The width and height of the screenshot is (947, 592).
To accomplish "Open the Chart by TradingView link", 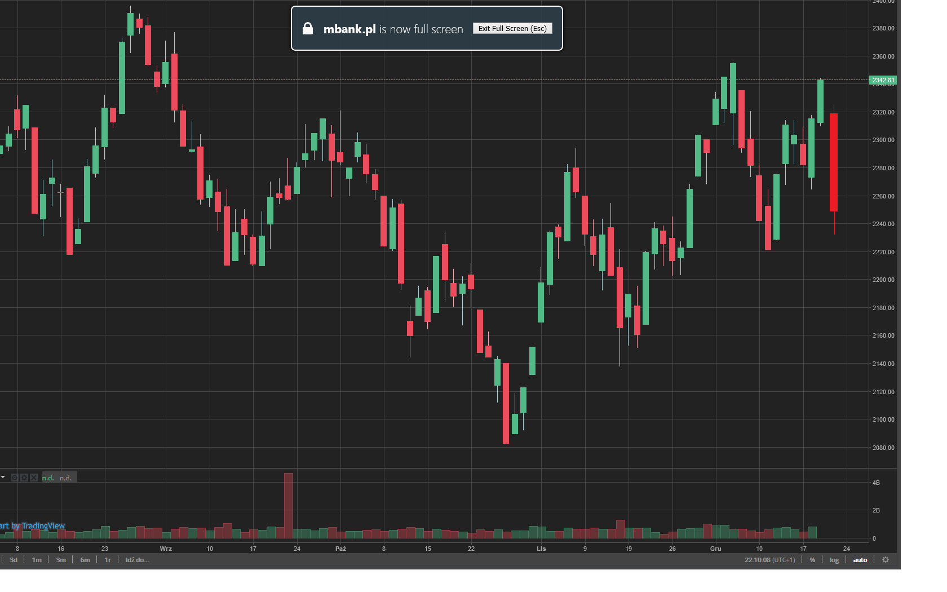I will (32, 526).
